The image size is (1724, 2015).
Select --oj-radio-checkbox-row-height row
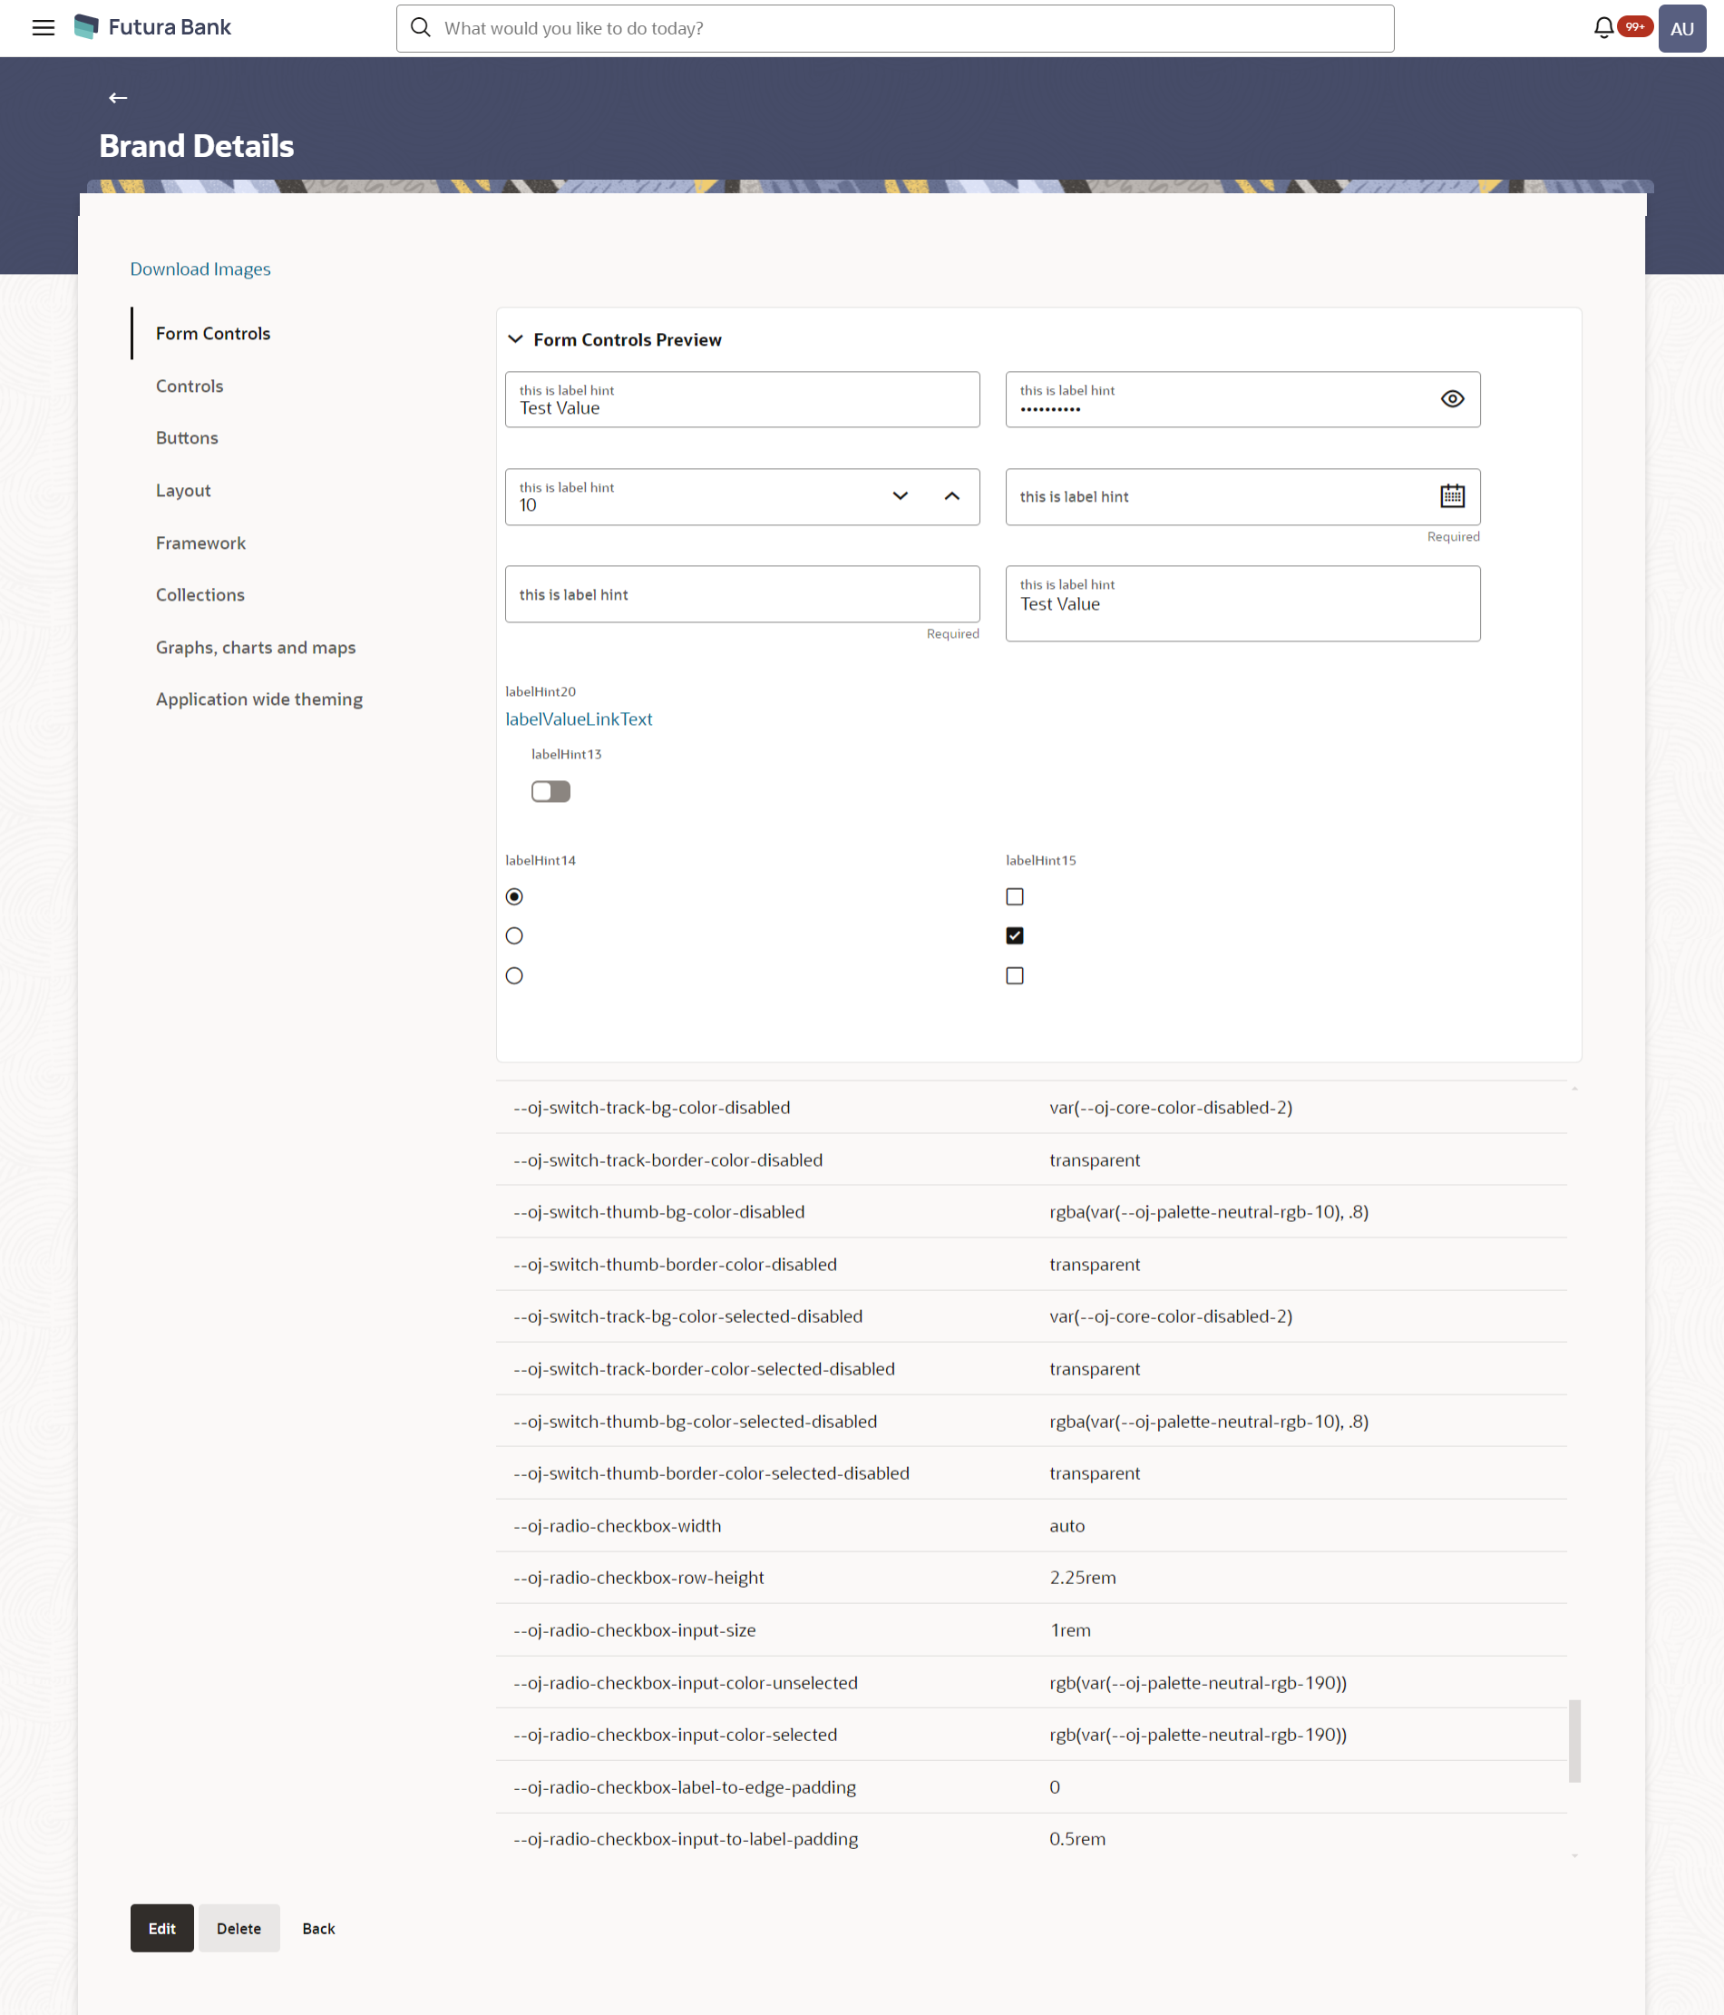[1031, 1578]
